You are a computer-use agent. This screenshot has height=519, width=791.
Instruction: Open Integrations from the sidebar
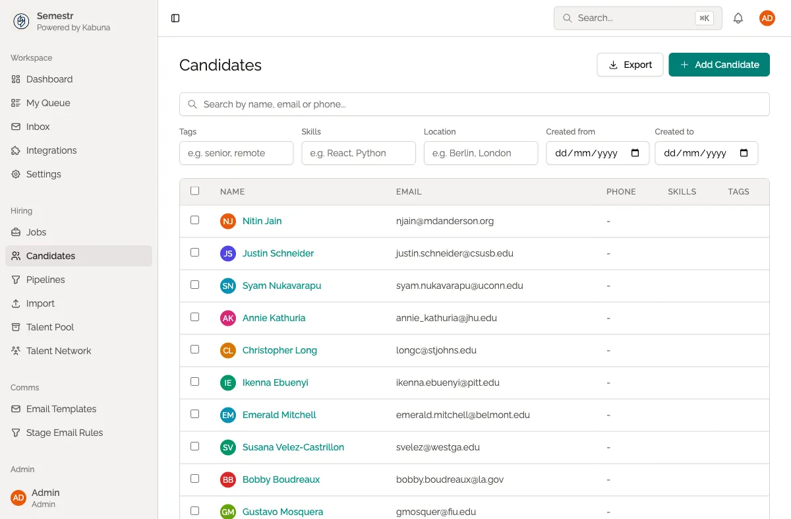(50, 150)
